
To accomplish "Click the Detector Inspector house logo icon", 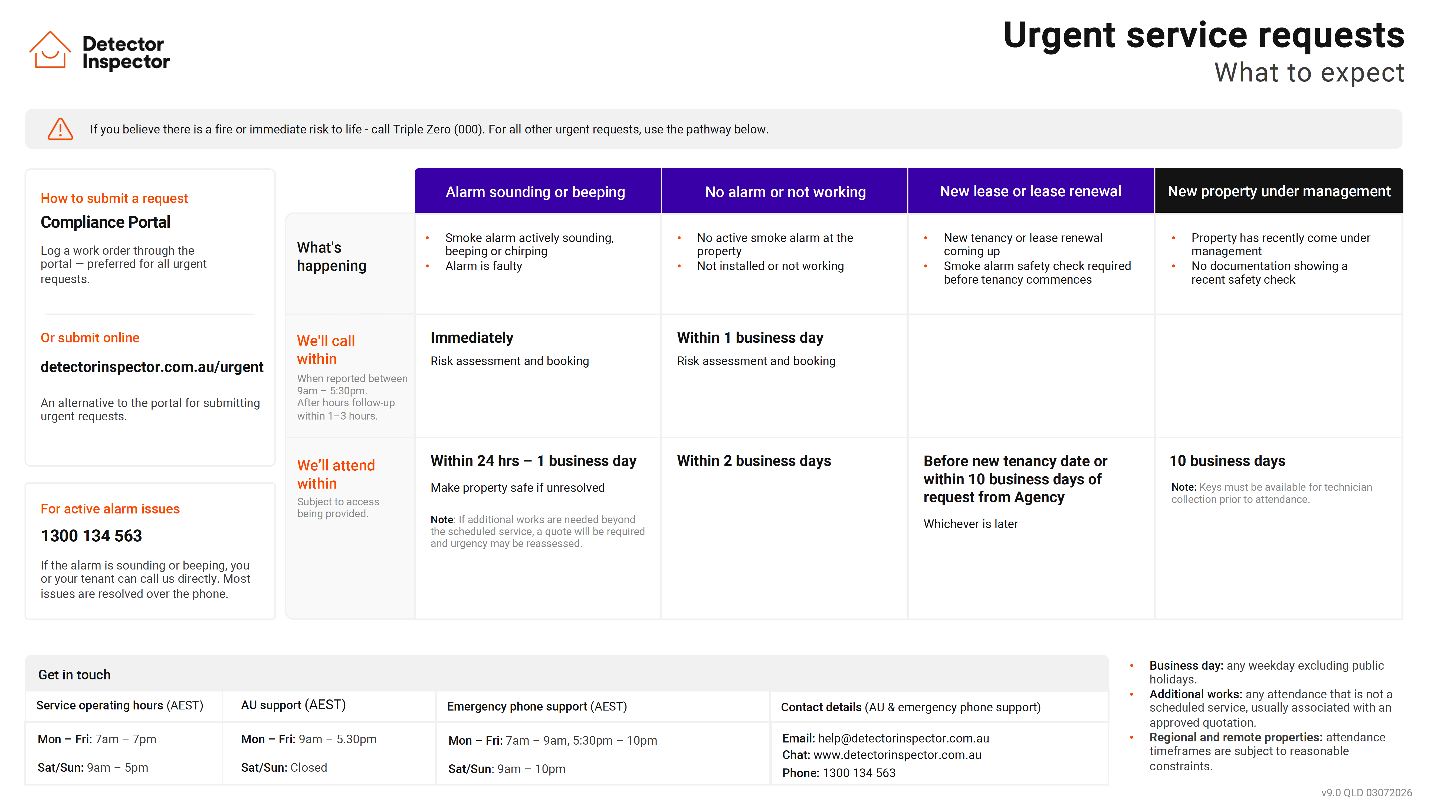I will [x=50, y=50].
